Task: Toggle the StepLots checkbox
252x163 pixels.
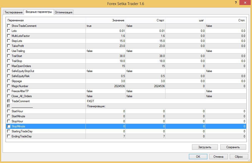Action: [x=9, y=41]
